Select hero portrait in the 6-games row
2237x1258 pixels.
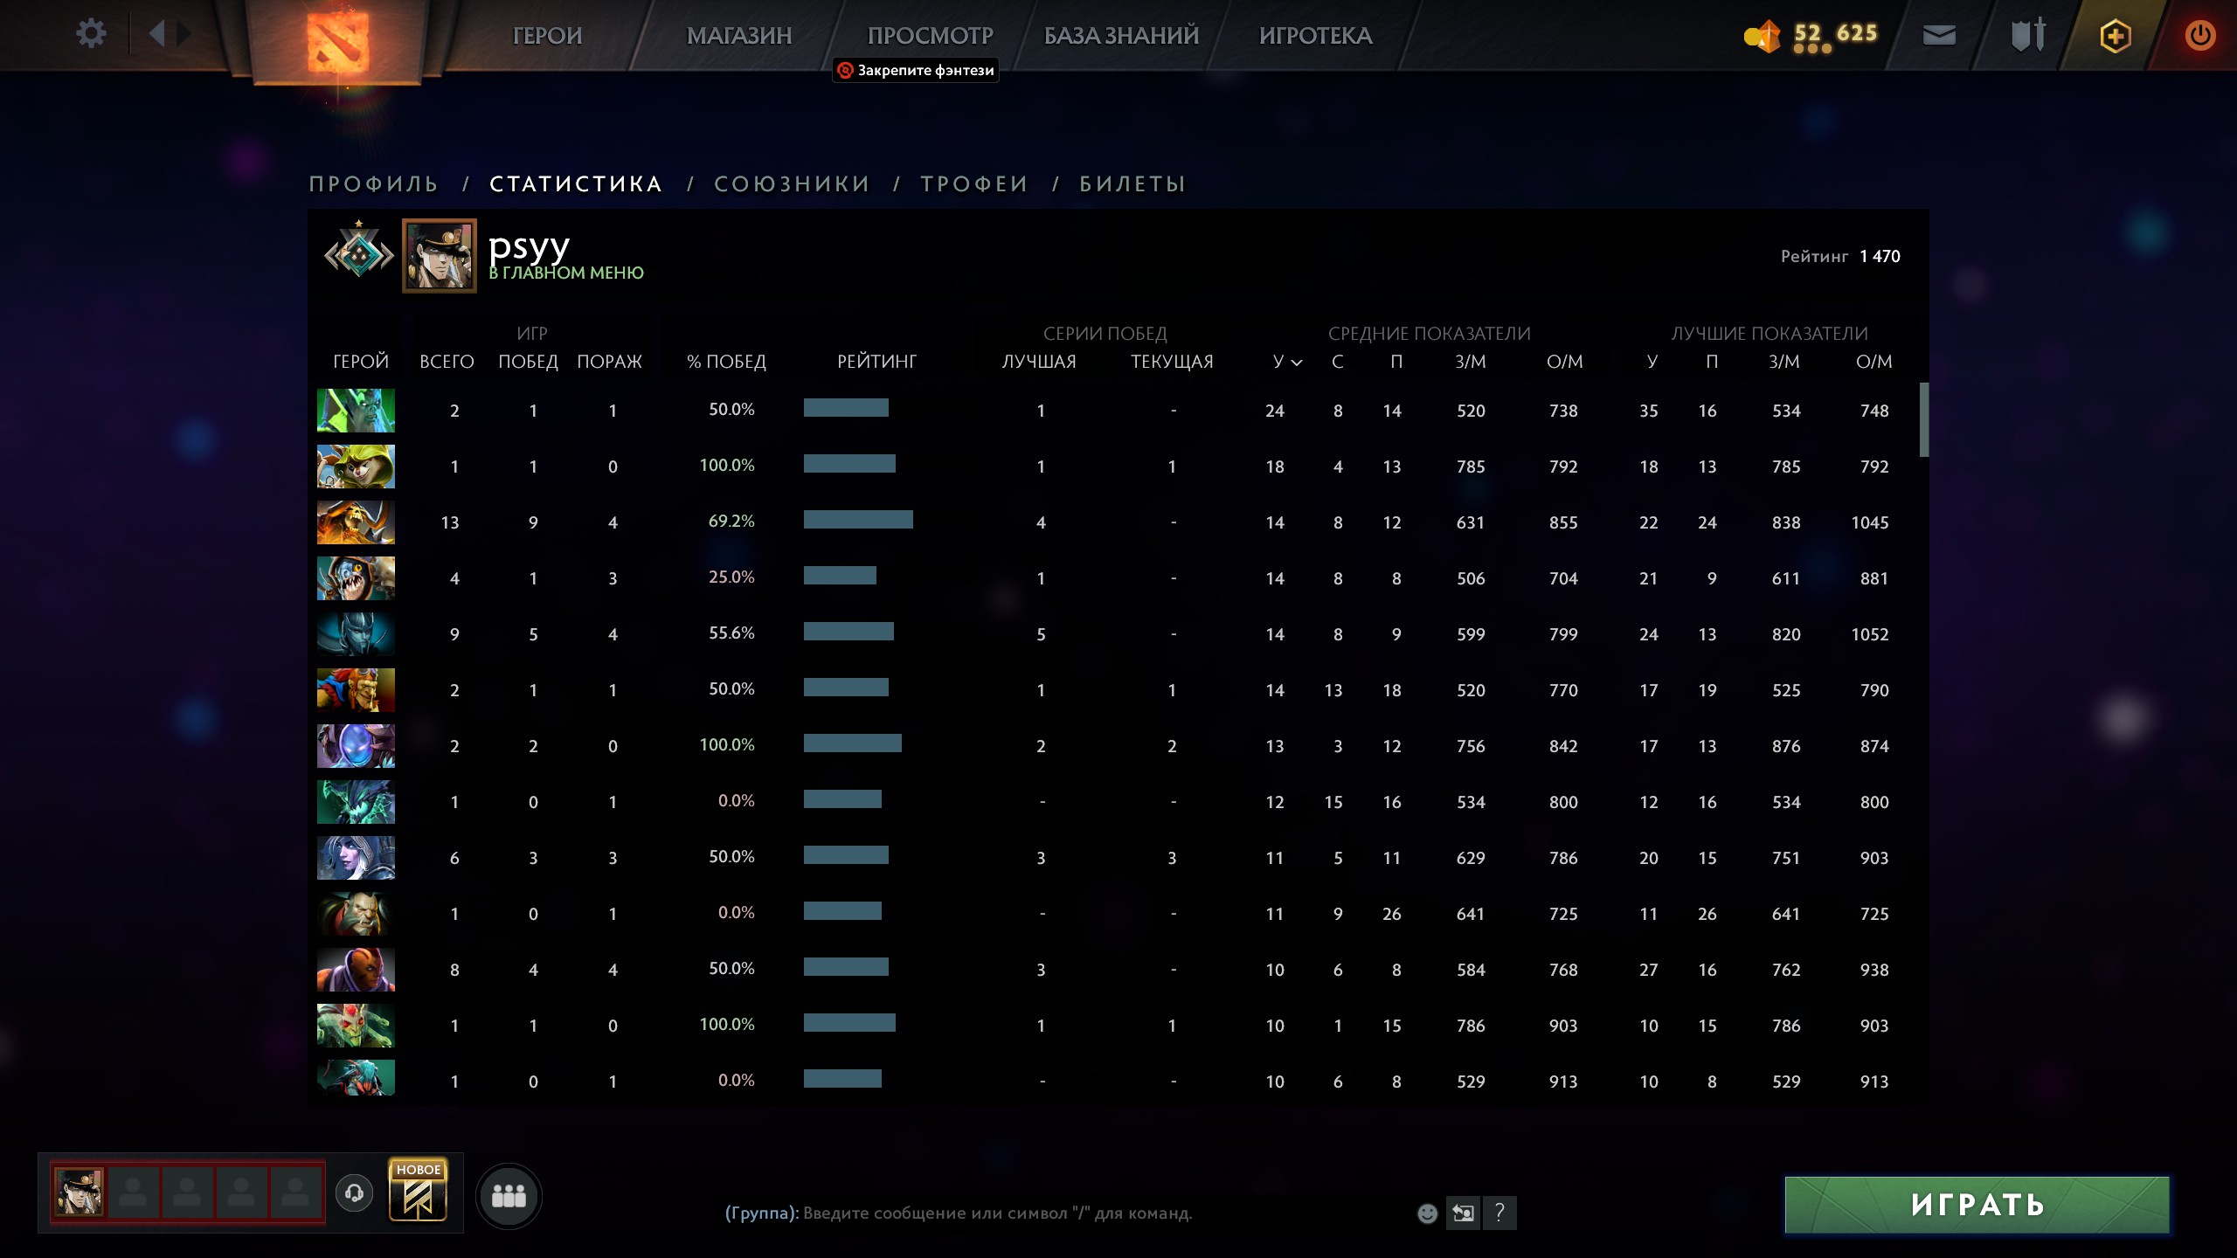[x=356, y=858]
